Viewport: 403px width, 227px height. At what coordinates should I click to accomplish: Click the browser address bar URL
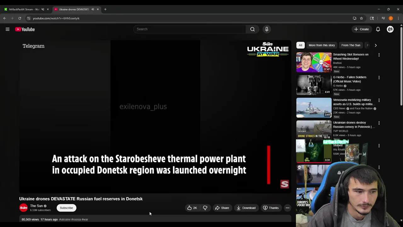point(56,18)
